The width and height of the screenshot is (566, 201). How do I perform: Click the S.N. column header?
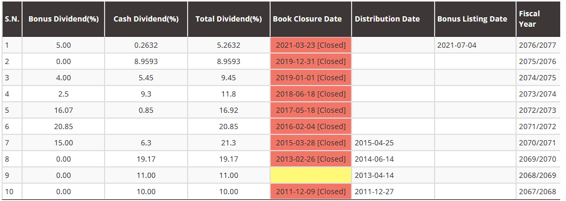click(12, 19)
